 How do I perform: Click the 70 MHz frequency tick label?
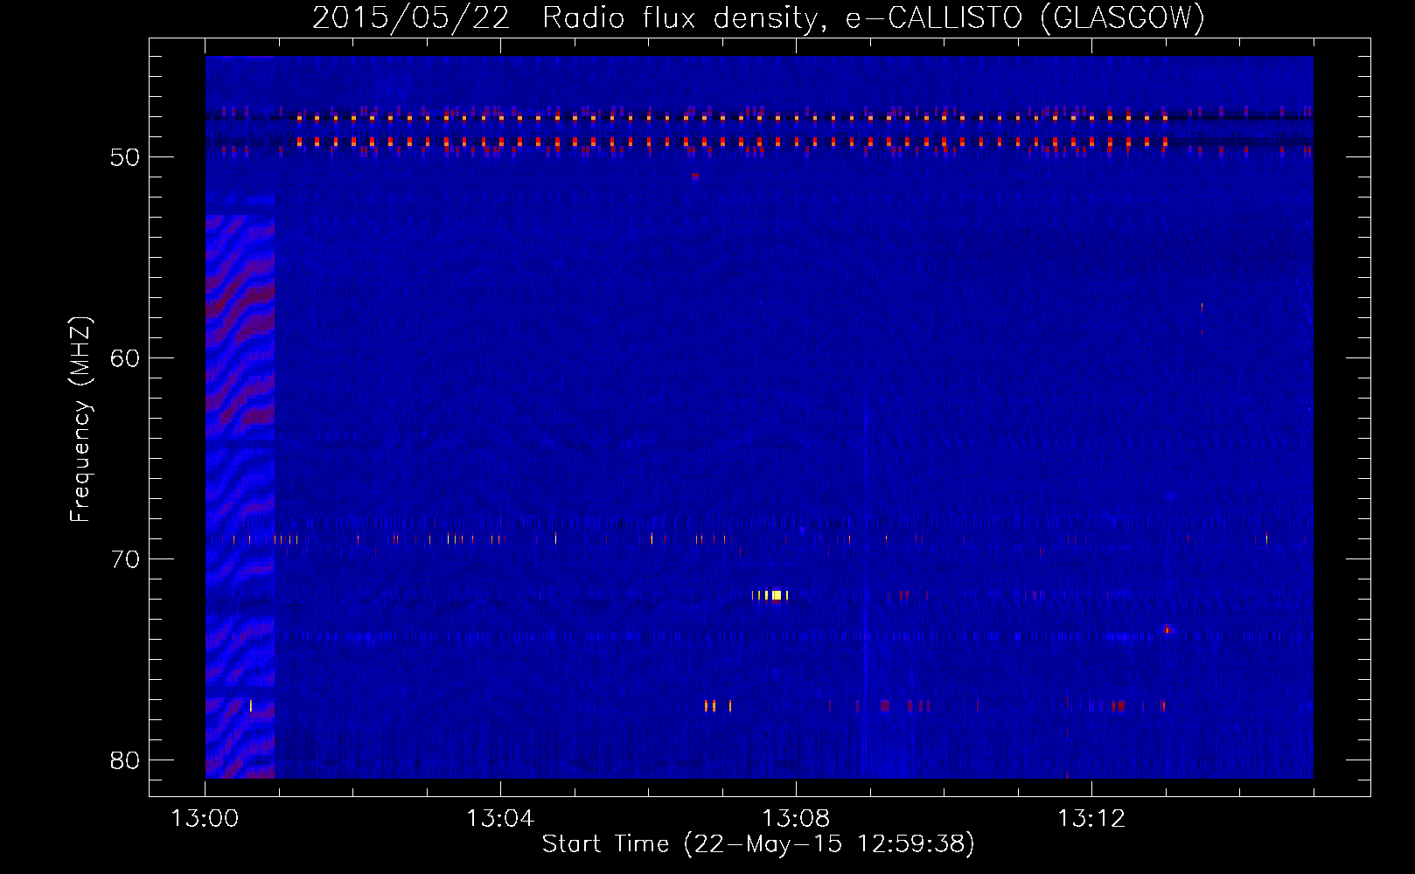tap(125, 559)
